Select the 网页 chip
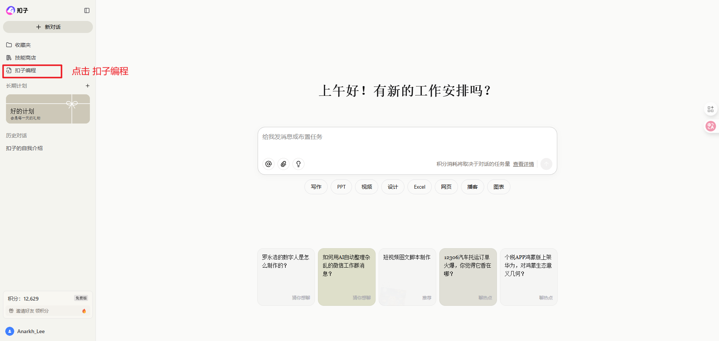Screen dimensions: 719x341 coord(446,187)
